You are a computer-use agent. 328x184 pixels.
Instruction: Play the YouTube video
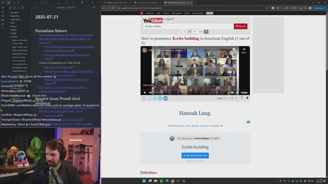click(x=145, y=93)
